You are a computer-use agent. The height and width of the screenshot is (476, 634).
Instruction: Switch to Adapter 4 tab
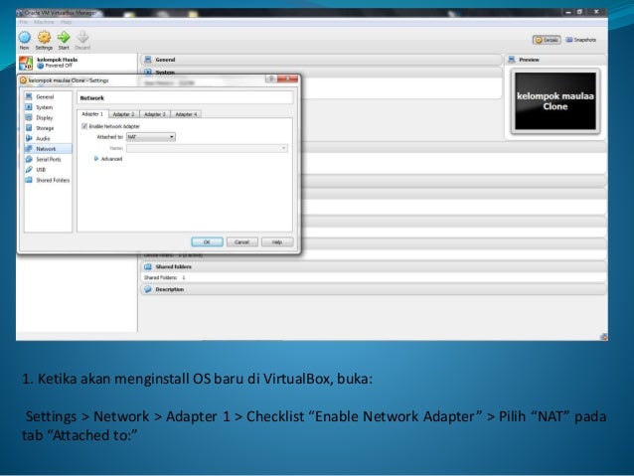[186, 114]
